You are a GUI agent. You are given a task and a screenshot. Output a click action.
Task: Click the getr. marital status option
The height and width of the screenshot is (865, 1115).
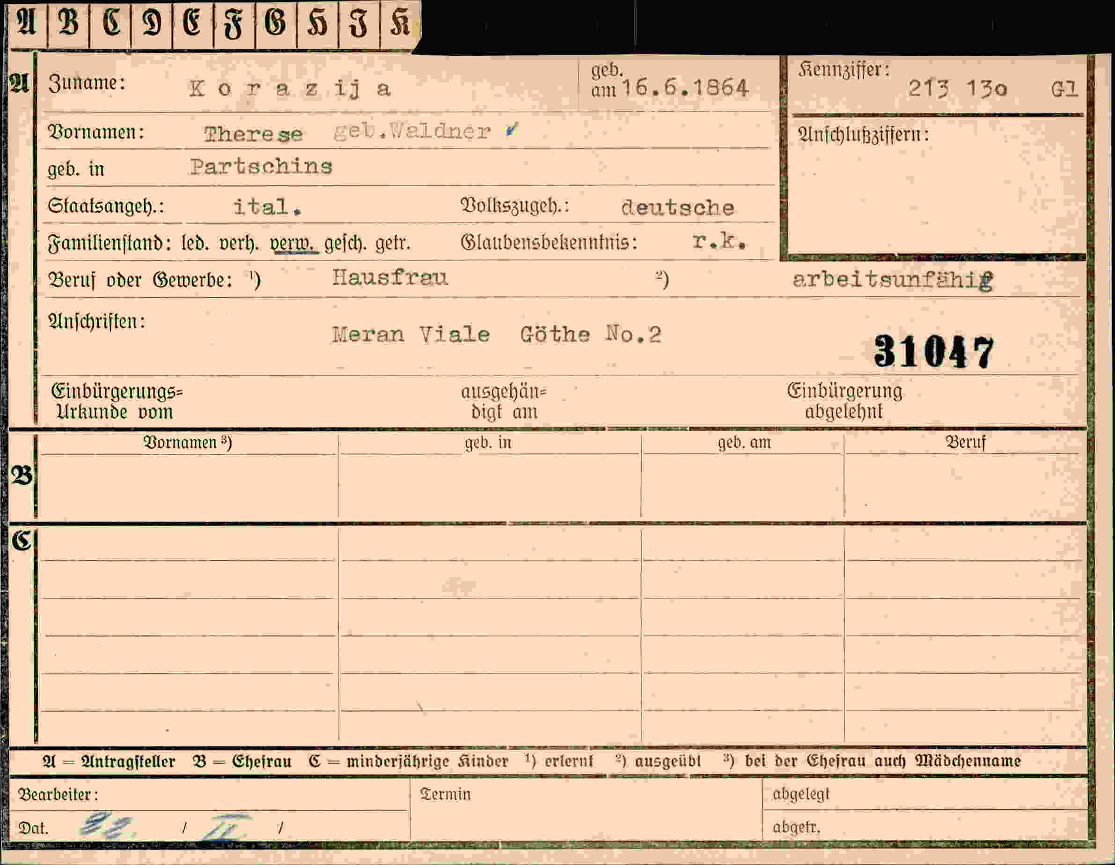click(x=393, y=244)
